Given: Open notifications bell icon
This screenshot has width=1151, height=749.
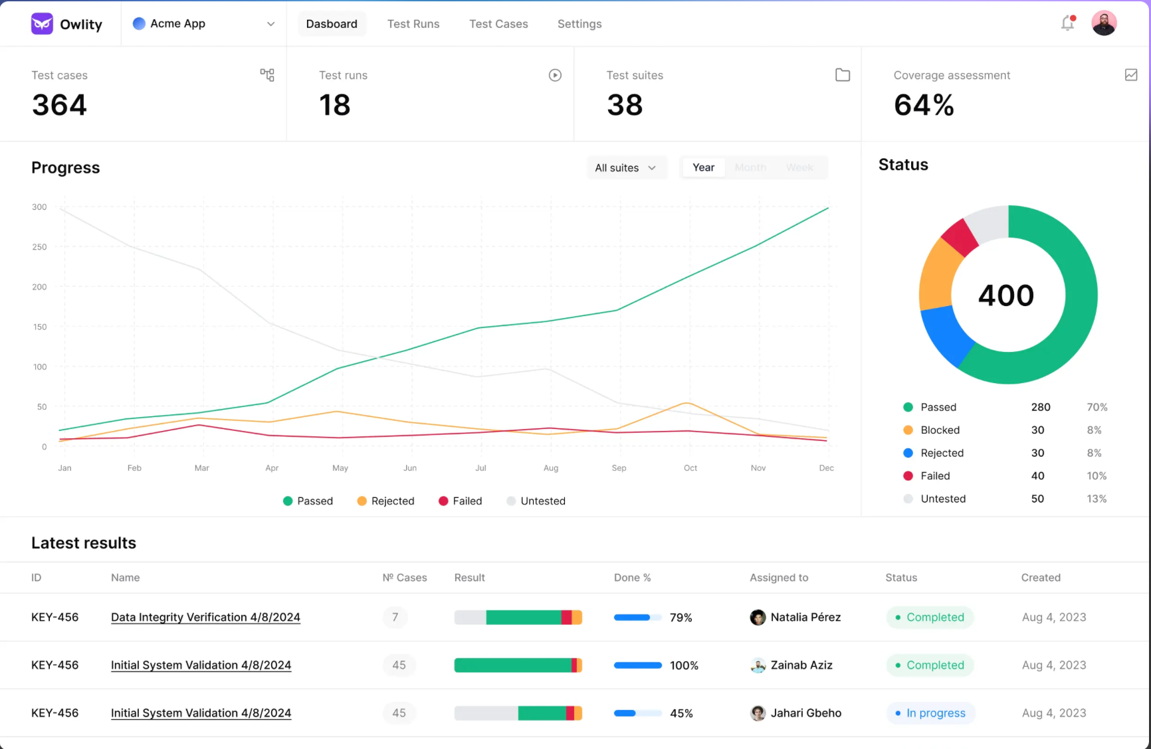Looking at the screenshot, I should pyautogui.click(x=1068, y=23).
